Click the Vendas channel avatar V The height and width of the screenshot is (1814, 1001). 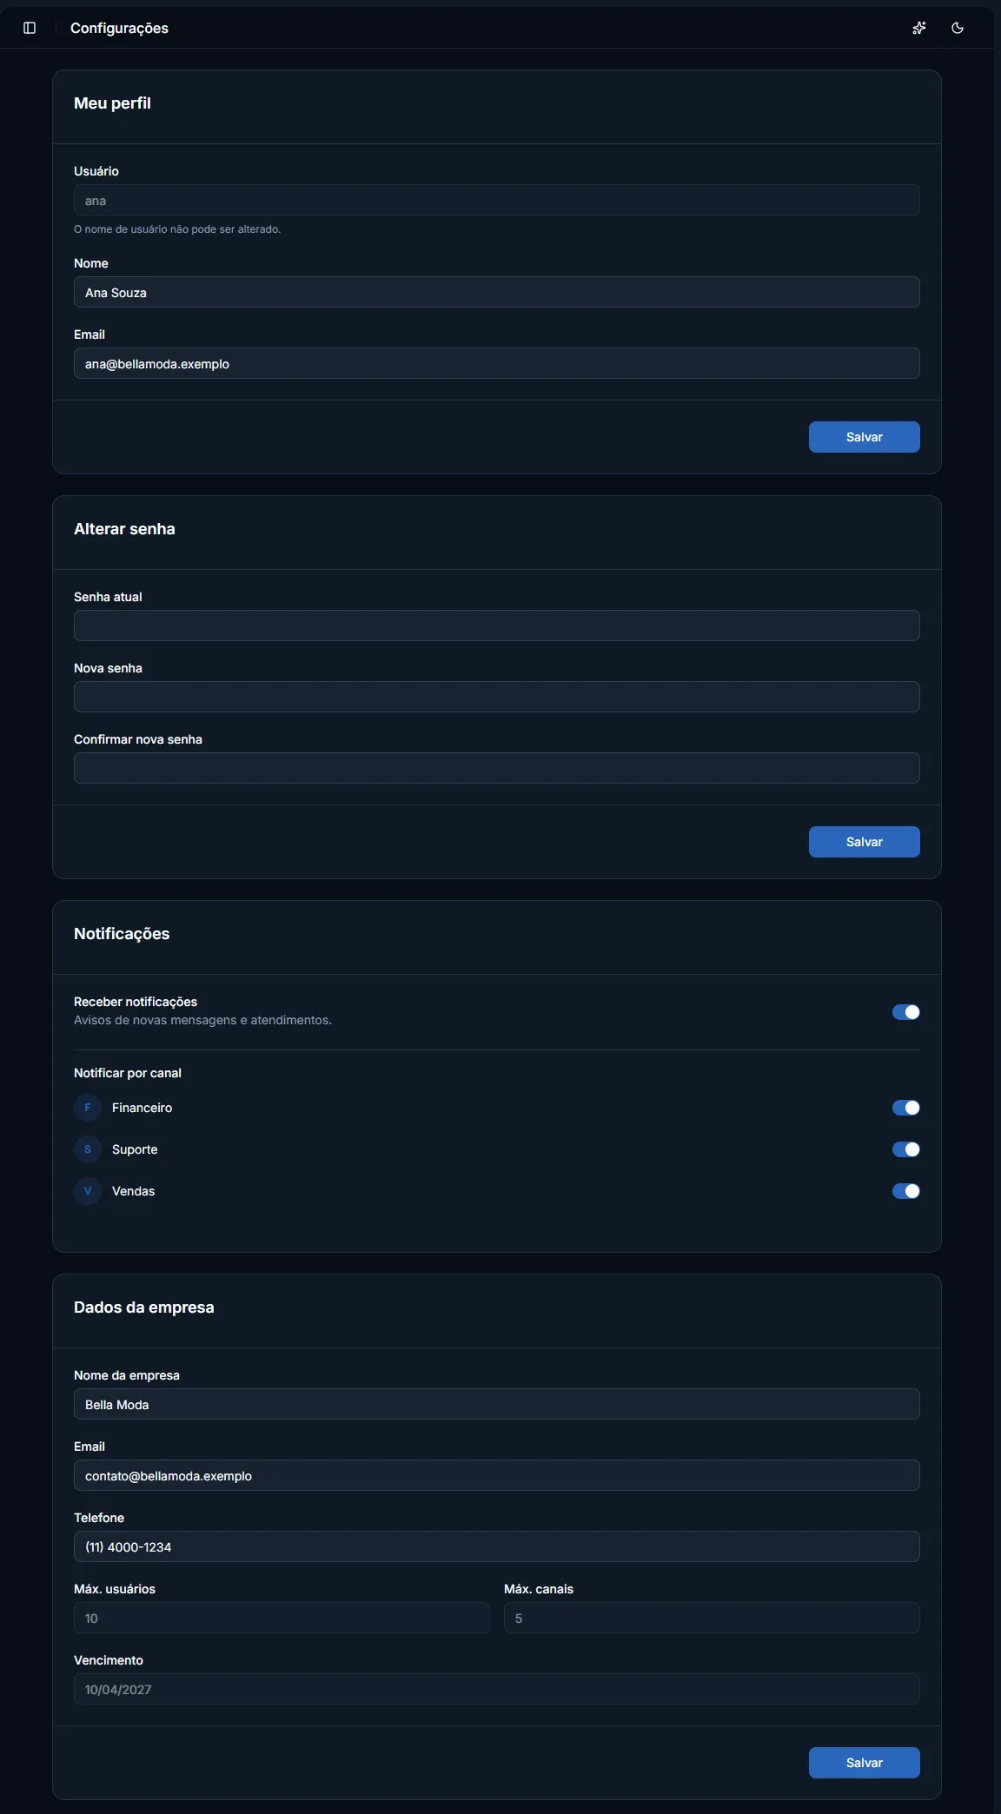tap(88, 1191)
